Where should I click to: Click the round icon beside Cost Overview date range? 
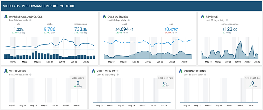click(x=129, y=20)
